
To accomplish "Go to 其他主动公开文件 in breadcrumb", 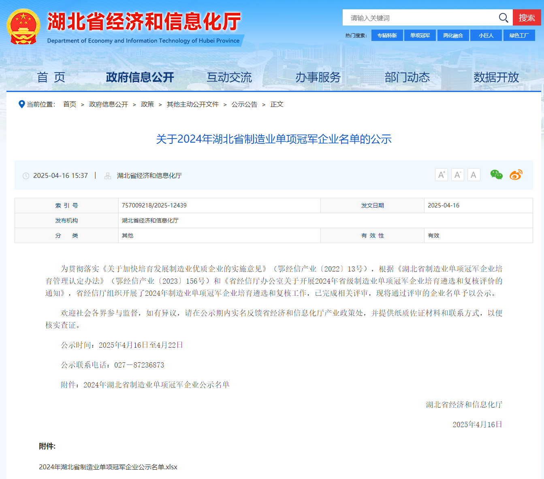I will [193, 104].
